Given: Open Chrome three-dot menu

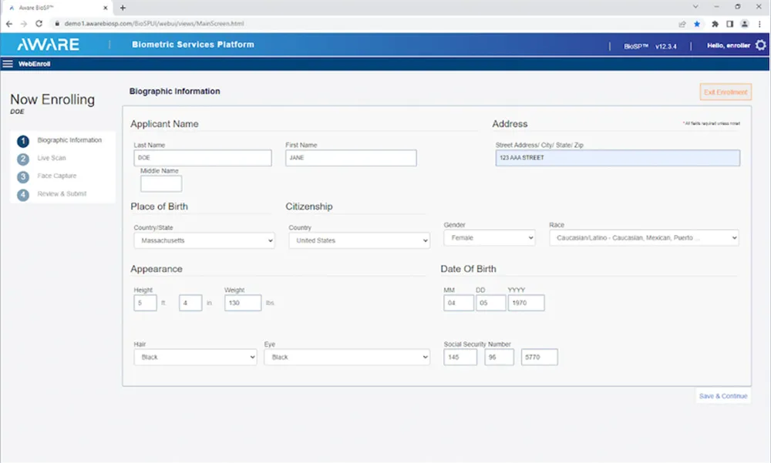Looking at the screenshot, I should click(x=759, y=24).
